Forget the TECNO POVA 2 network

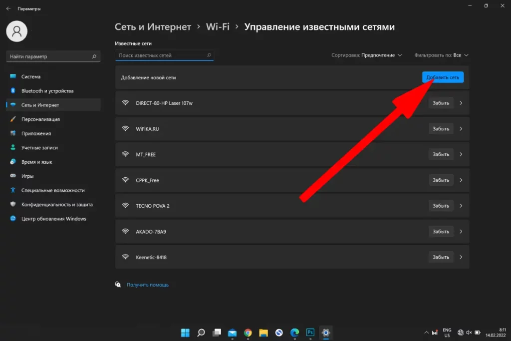(441, 206)
